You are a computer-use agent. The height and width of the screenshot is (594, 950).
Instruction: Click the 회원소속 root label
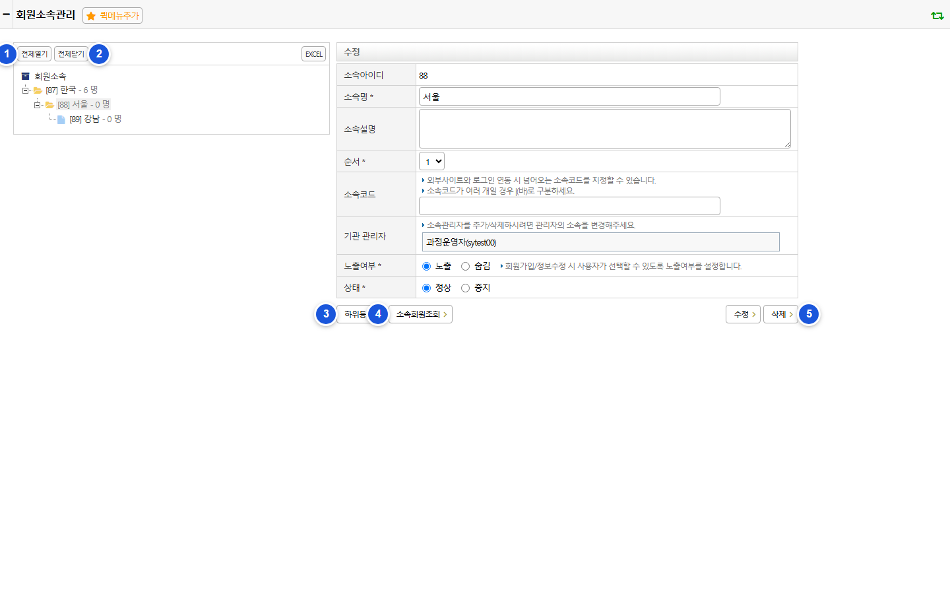click(50, 77)
